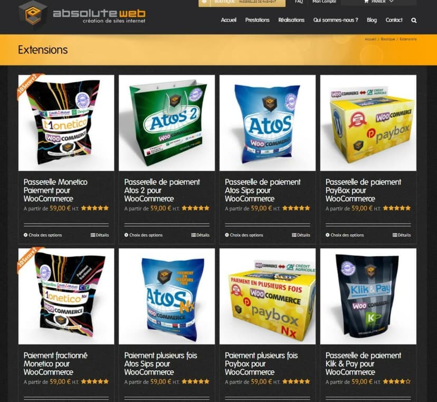Open Détails list icon for Atos 2
This screenshot has width=437, height=402.
pos(193,235)
